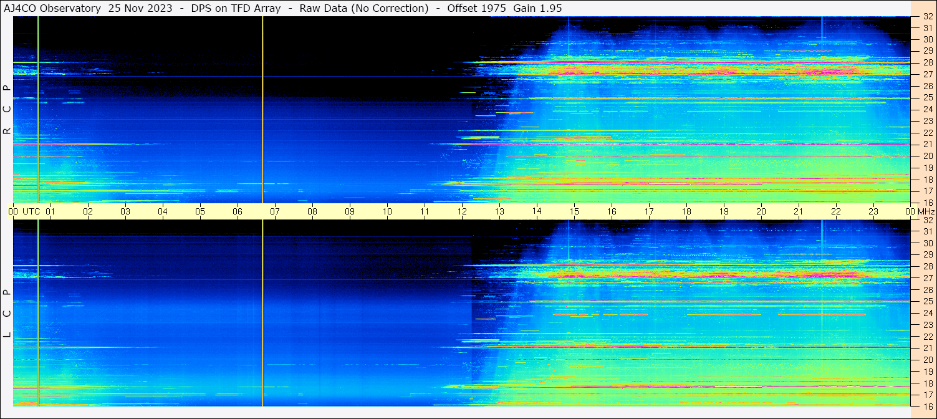
Task: Click the "28" frequency label of RCP panel
Action: (928, 62)
